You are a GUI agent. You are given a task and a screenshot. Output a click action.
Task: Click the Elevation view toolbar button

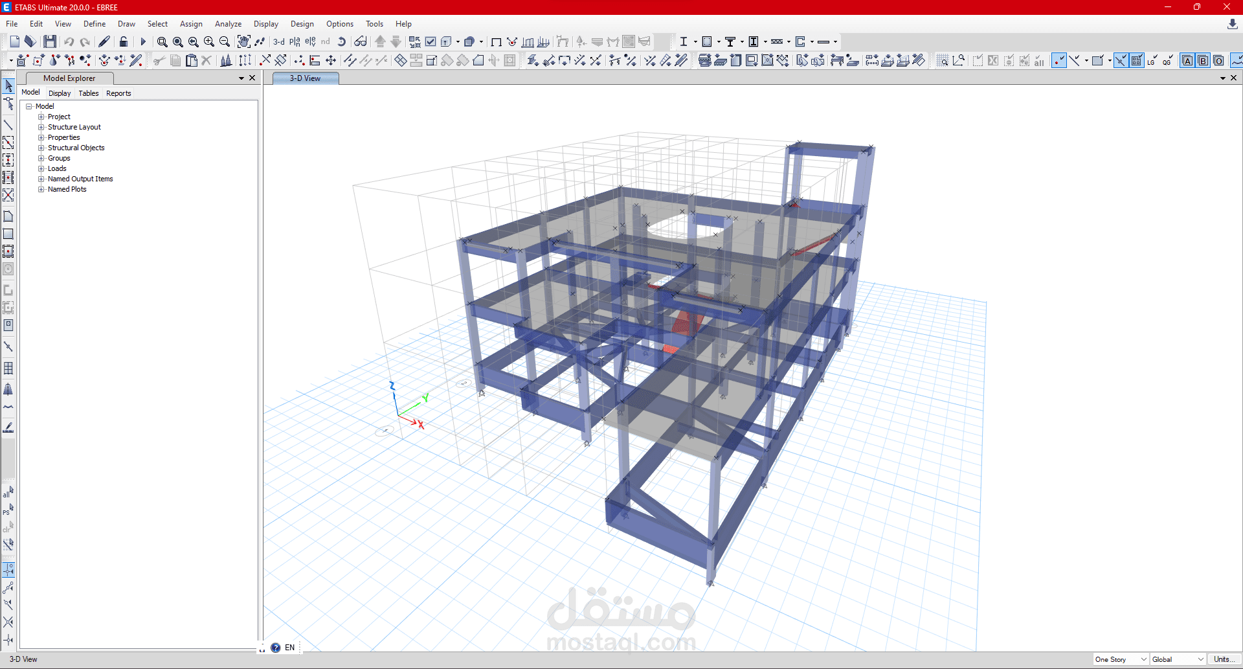[311, 41]
